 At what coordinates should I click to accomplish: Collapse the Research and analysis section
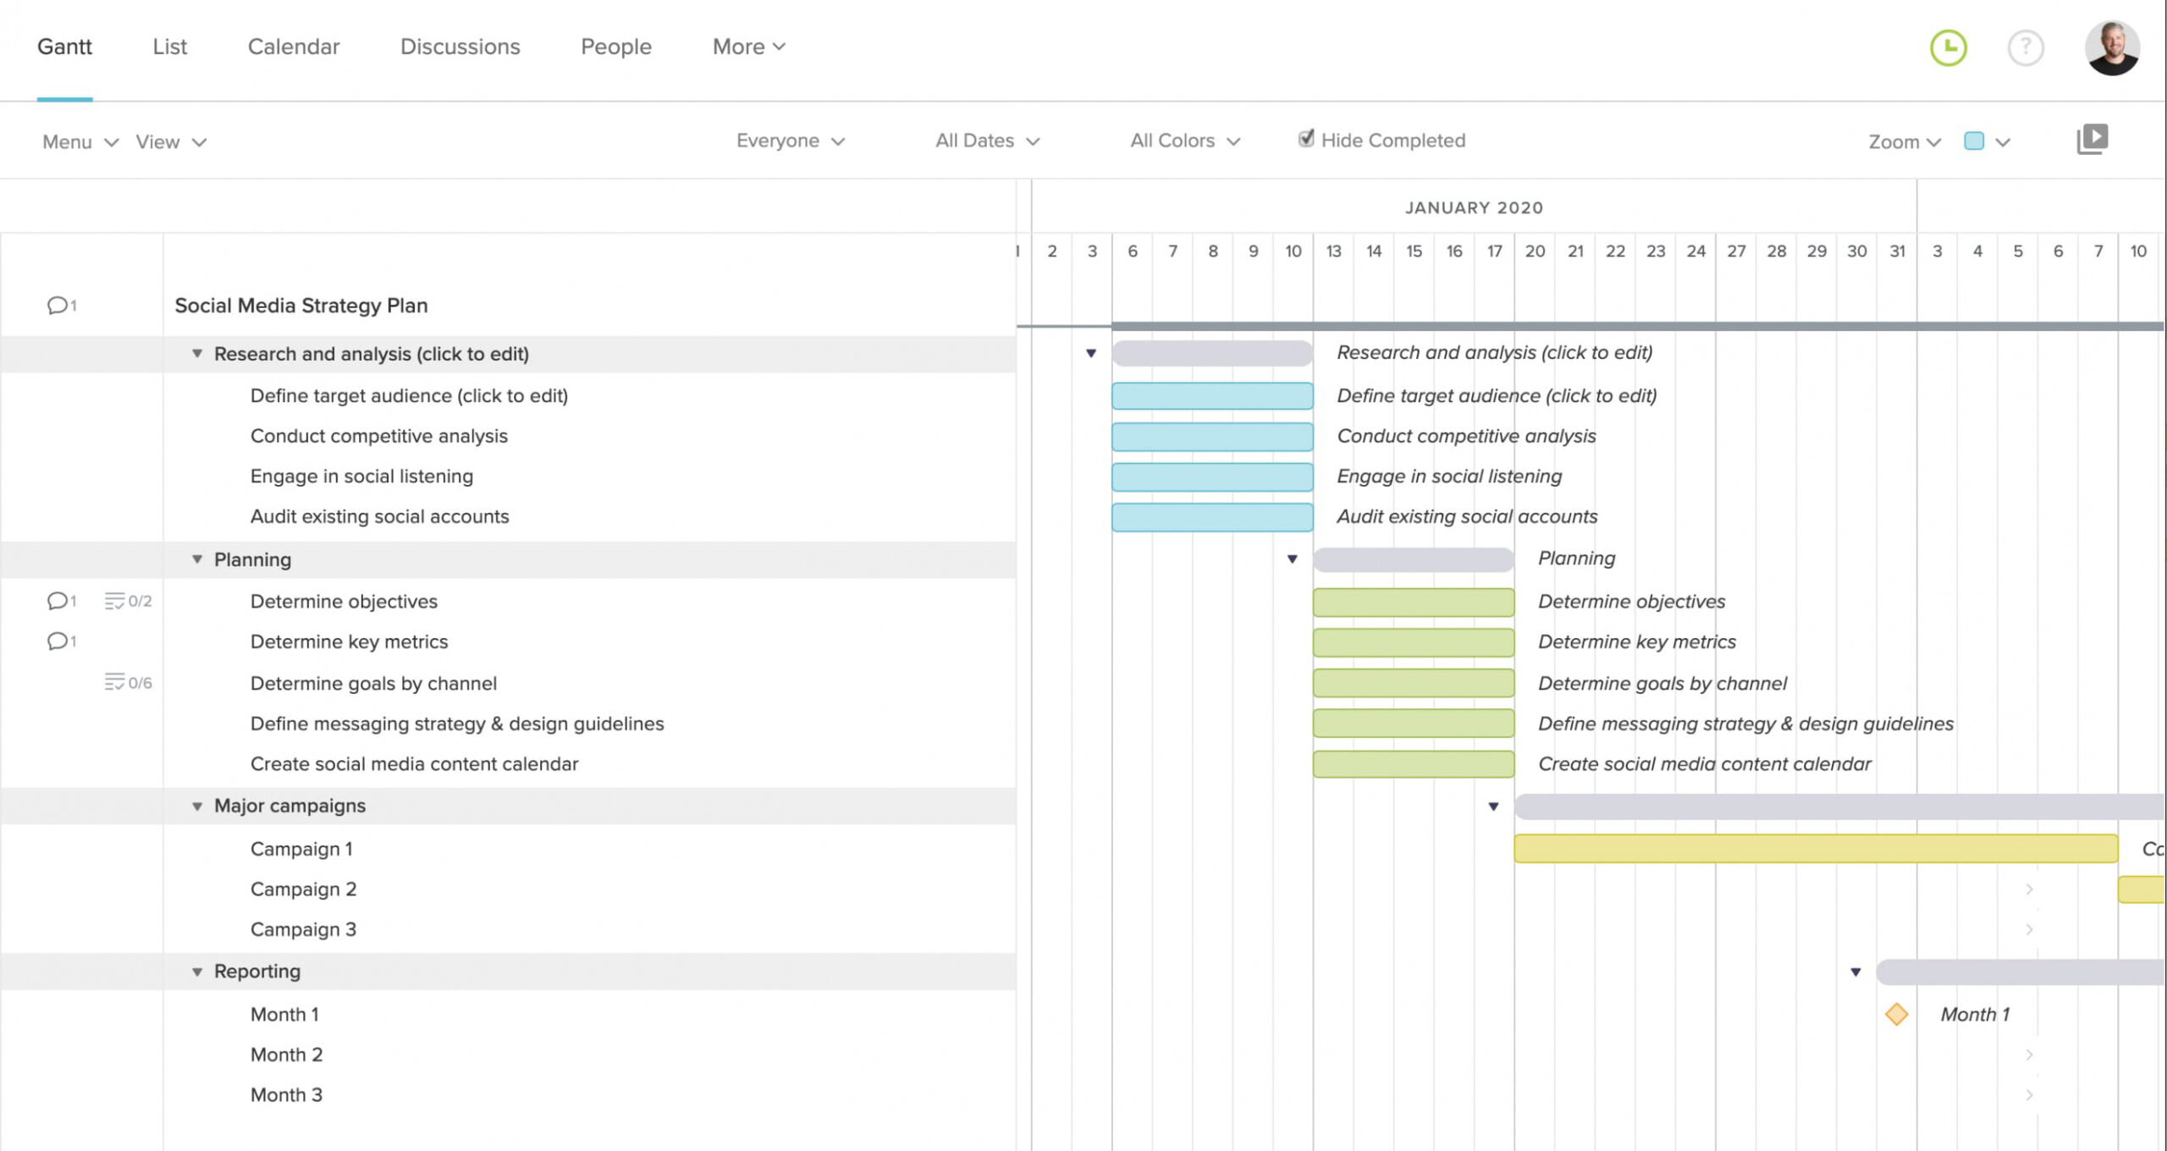click(196, 354)
